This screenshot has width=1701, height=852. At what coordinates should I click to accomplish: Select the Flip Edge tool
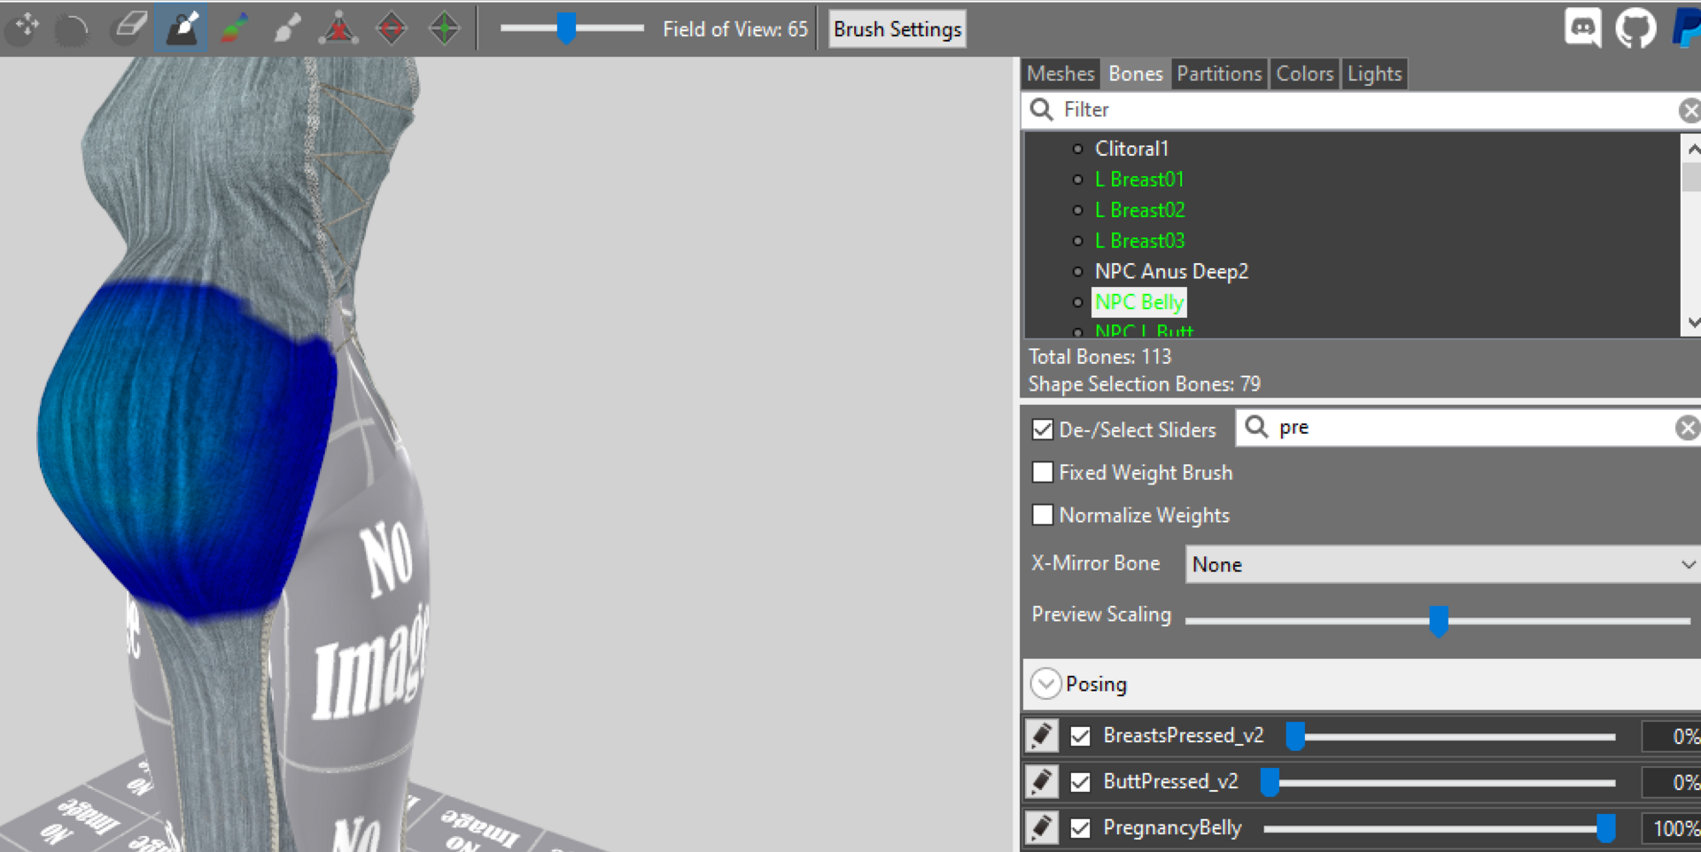(x=392, y=27)
